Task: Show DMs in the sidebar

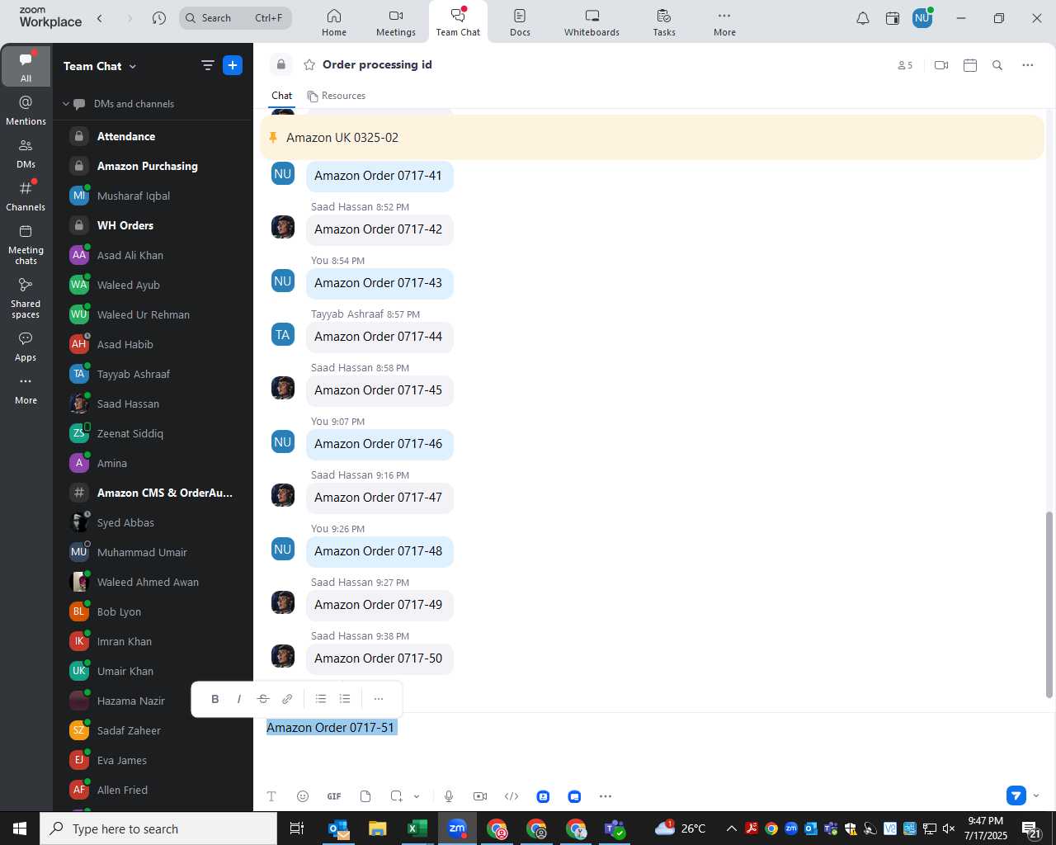Action: [26, 153]
